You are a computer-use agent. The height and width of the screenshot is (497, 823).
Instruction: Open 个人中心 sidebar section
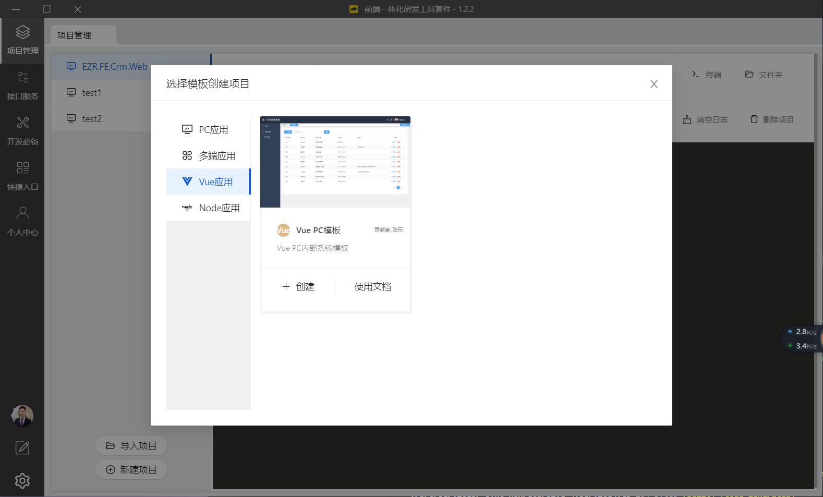pos(22,222)
